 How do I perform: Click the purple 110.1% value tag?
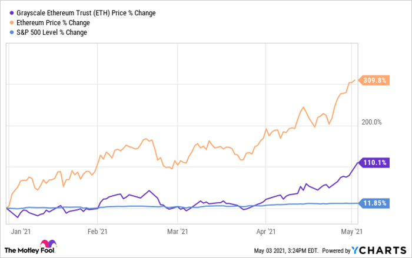point(373,162)
